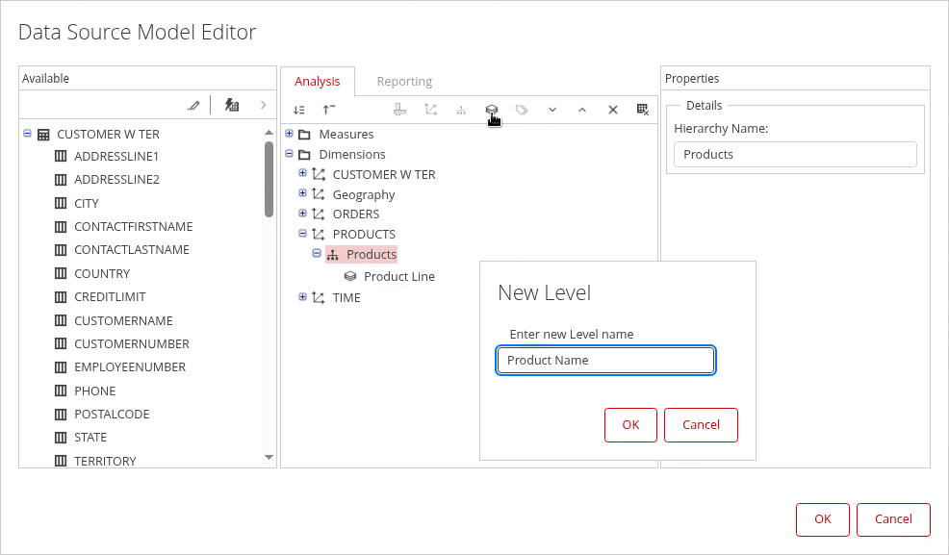
Task: Expand the Geography dimension
Action: 303,193
